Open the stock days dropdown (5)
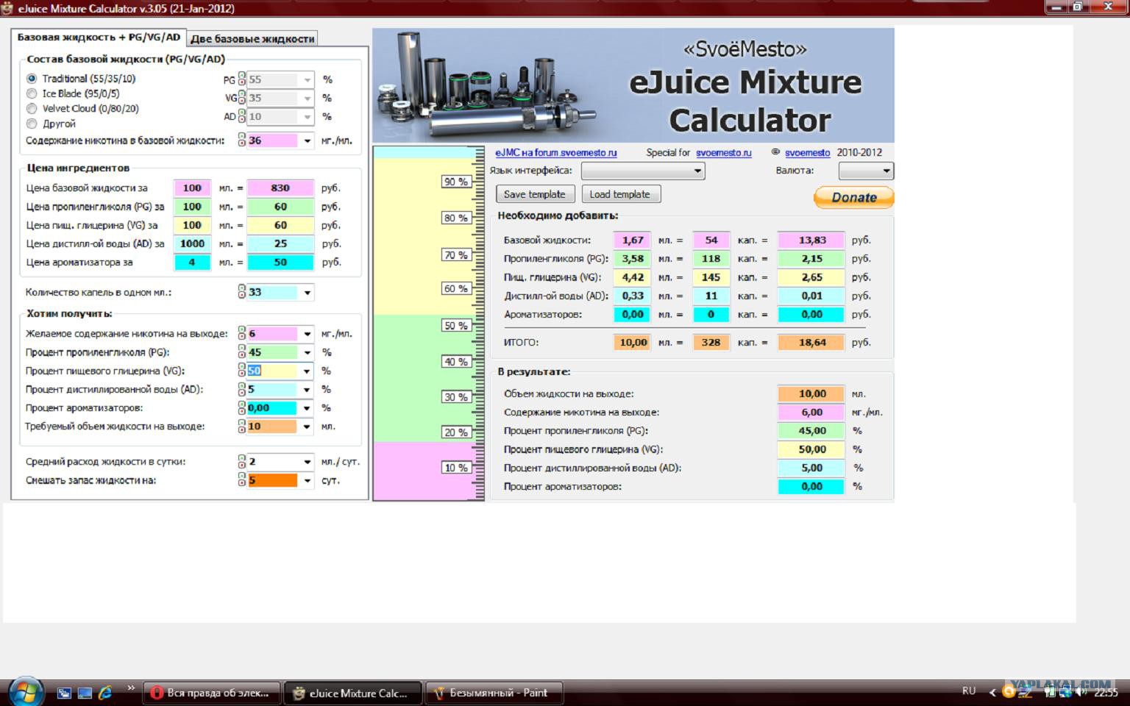The image size is (1130, 706). [x=307, y=480]
